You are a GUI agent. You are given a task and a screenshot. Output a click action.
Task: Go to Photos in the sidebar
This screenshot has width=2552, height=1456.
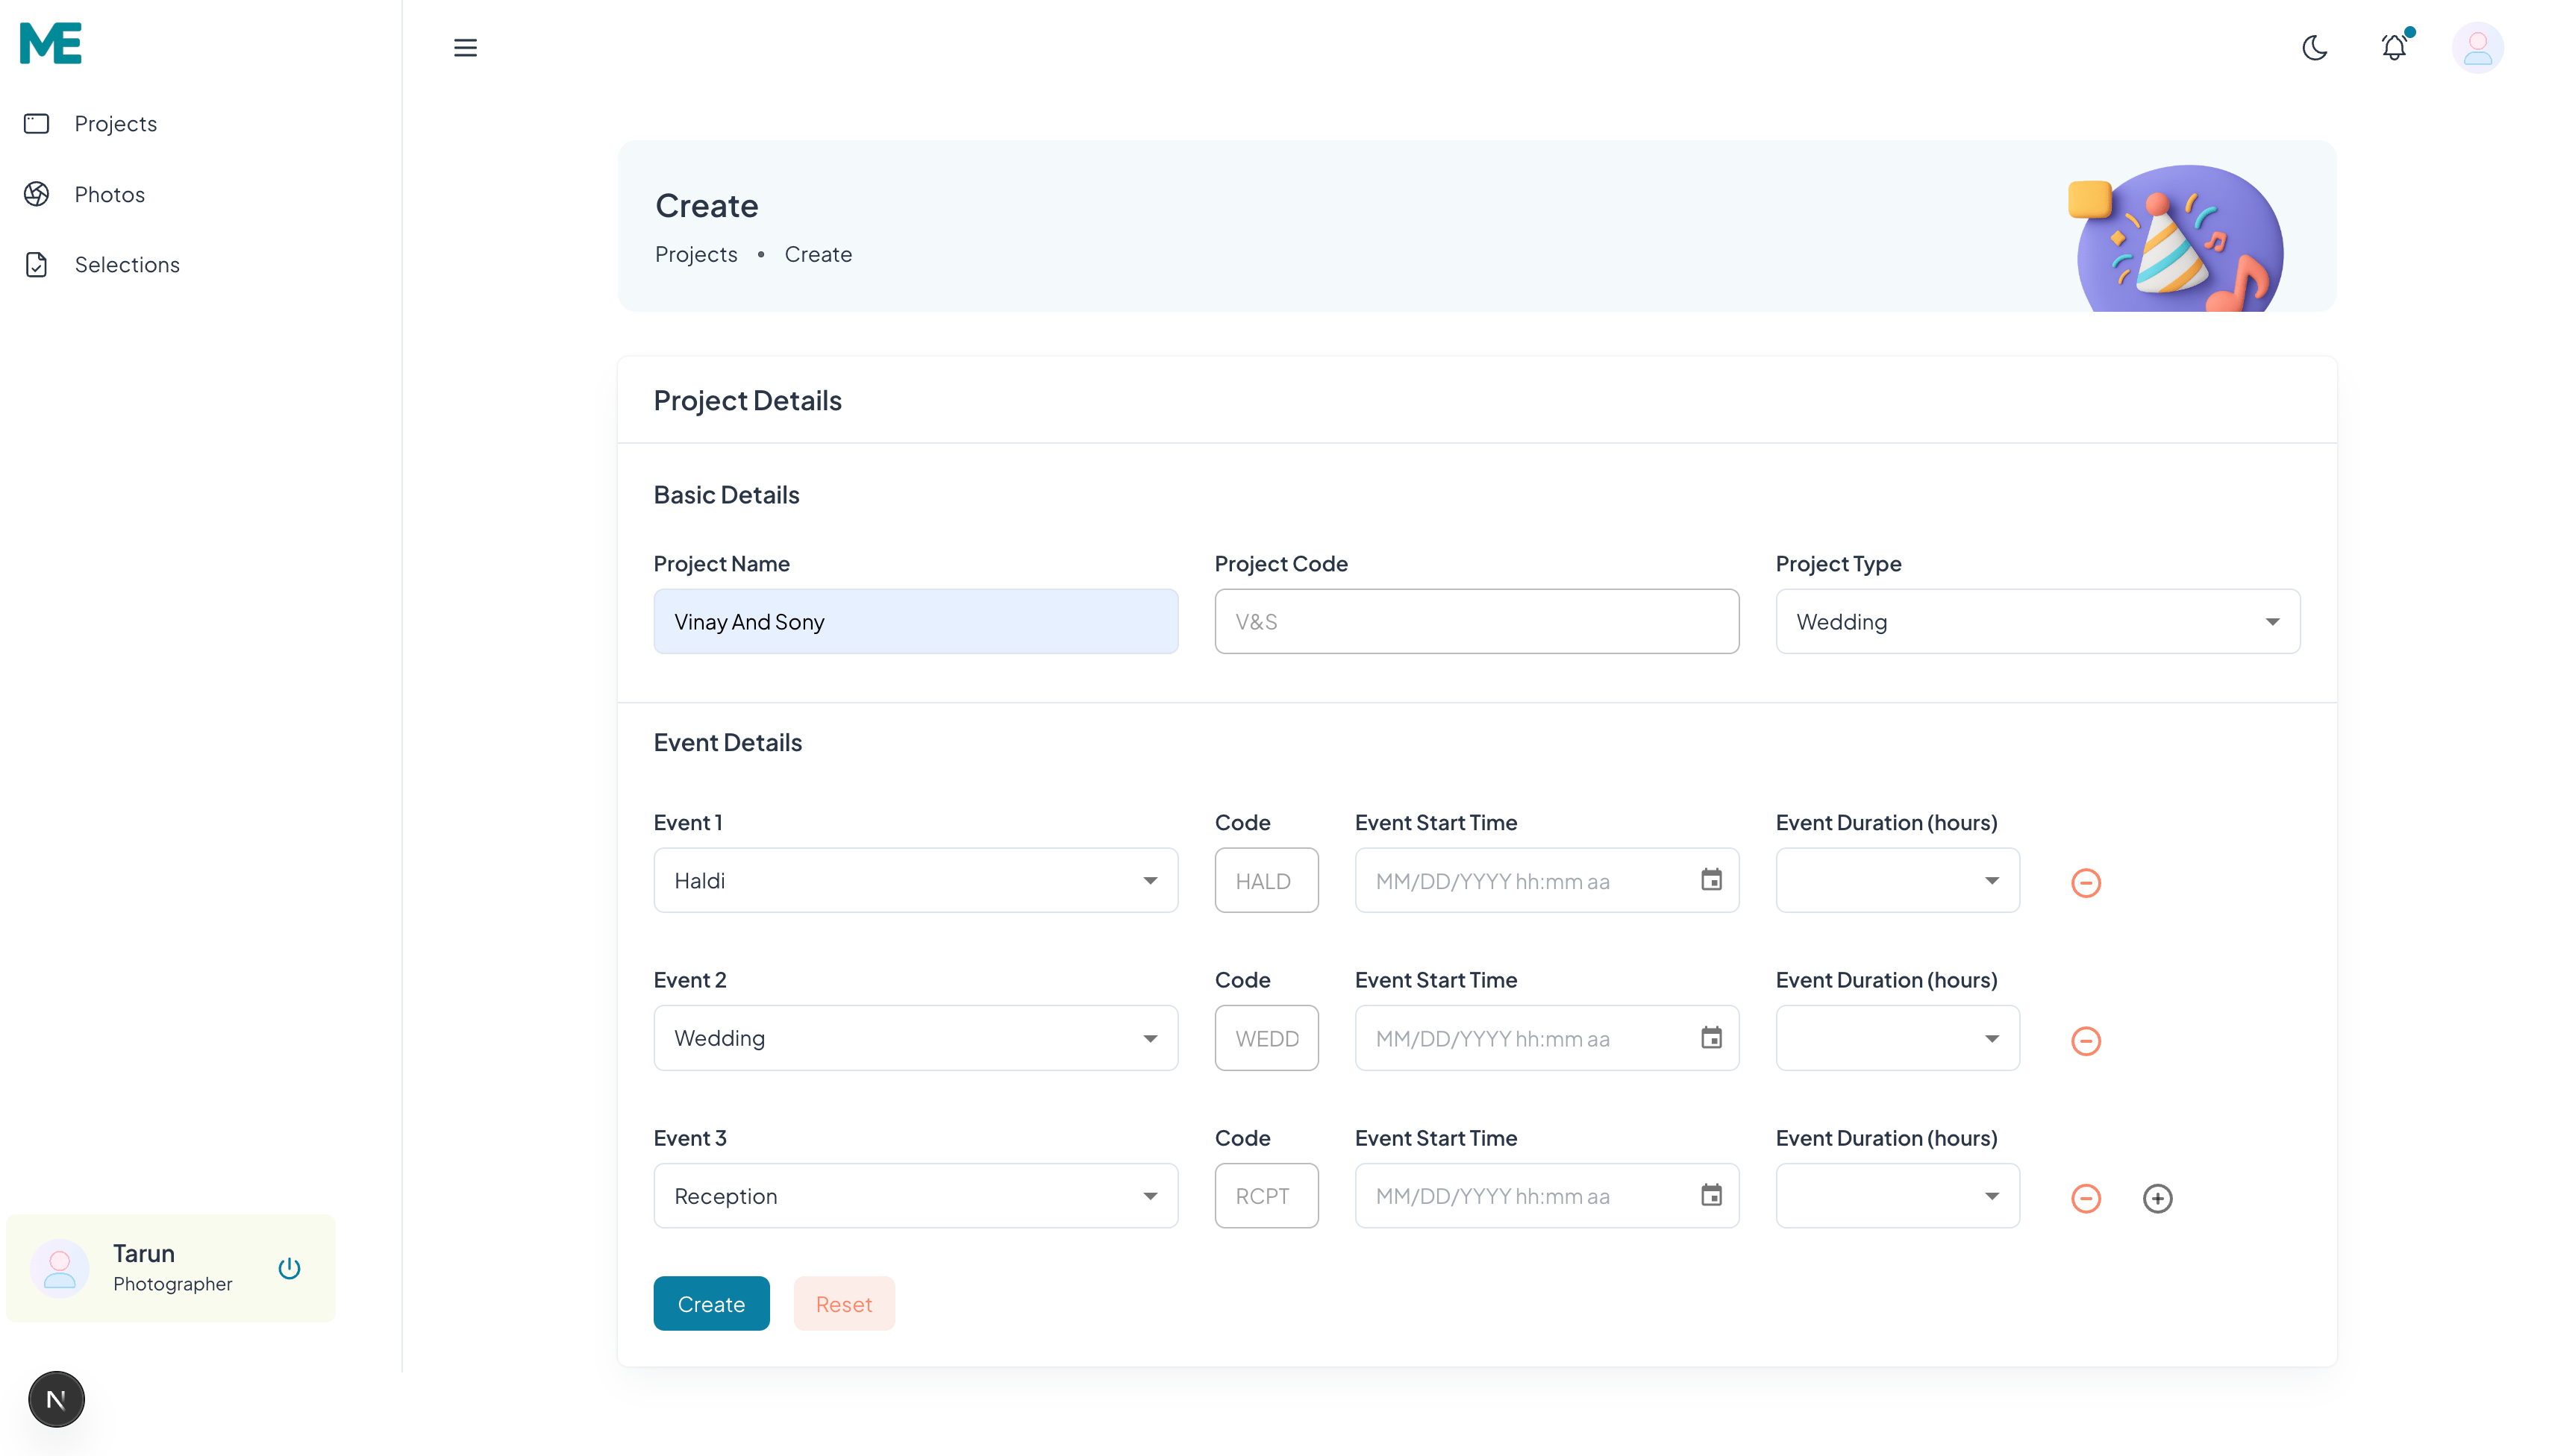(109, 194)
